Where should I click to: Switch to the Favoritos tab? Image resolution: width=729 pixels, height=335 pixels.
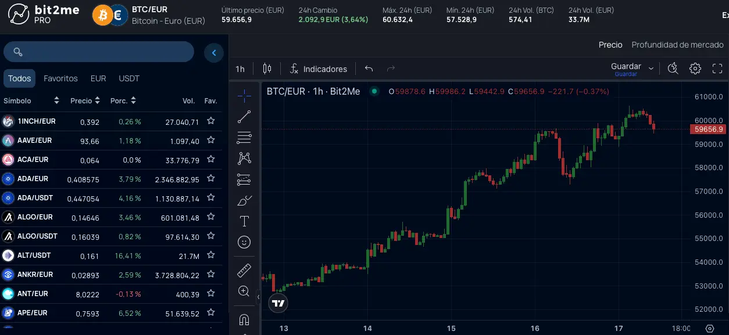60,78
